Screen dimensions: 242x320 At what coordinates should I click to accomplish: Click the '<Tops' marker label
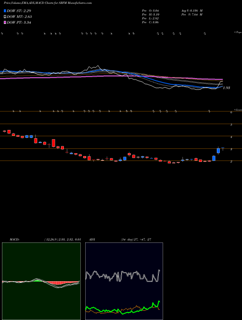click(x=238, y=32)
